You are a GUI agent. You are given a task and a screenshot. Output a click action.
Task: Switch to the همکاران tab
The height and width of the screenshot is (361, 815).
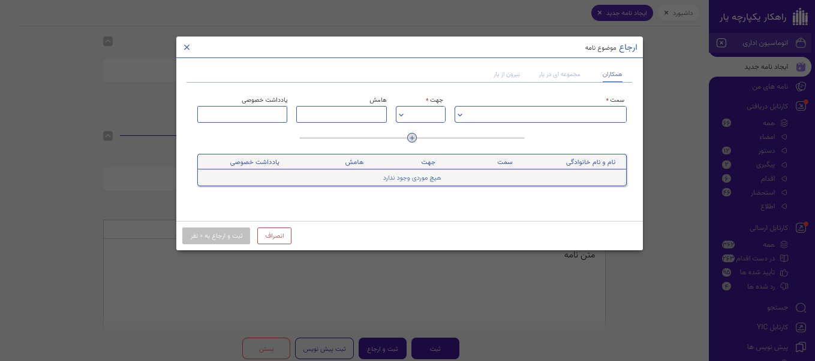(612, 74)
